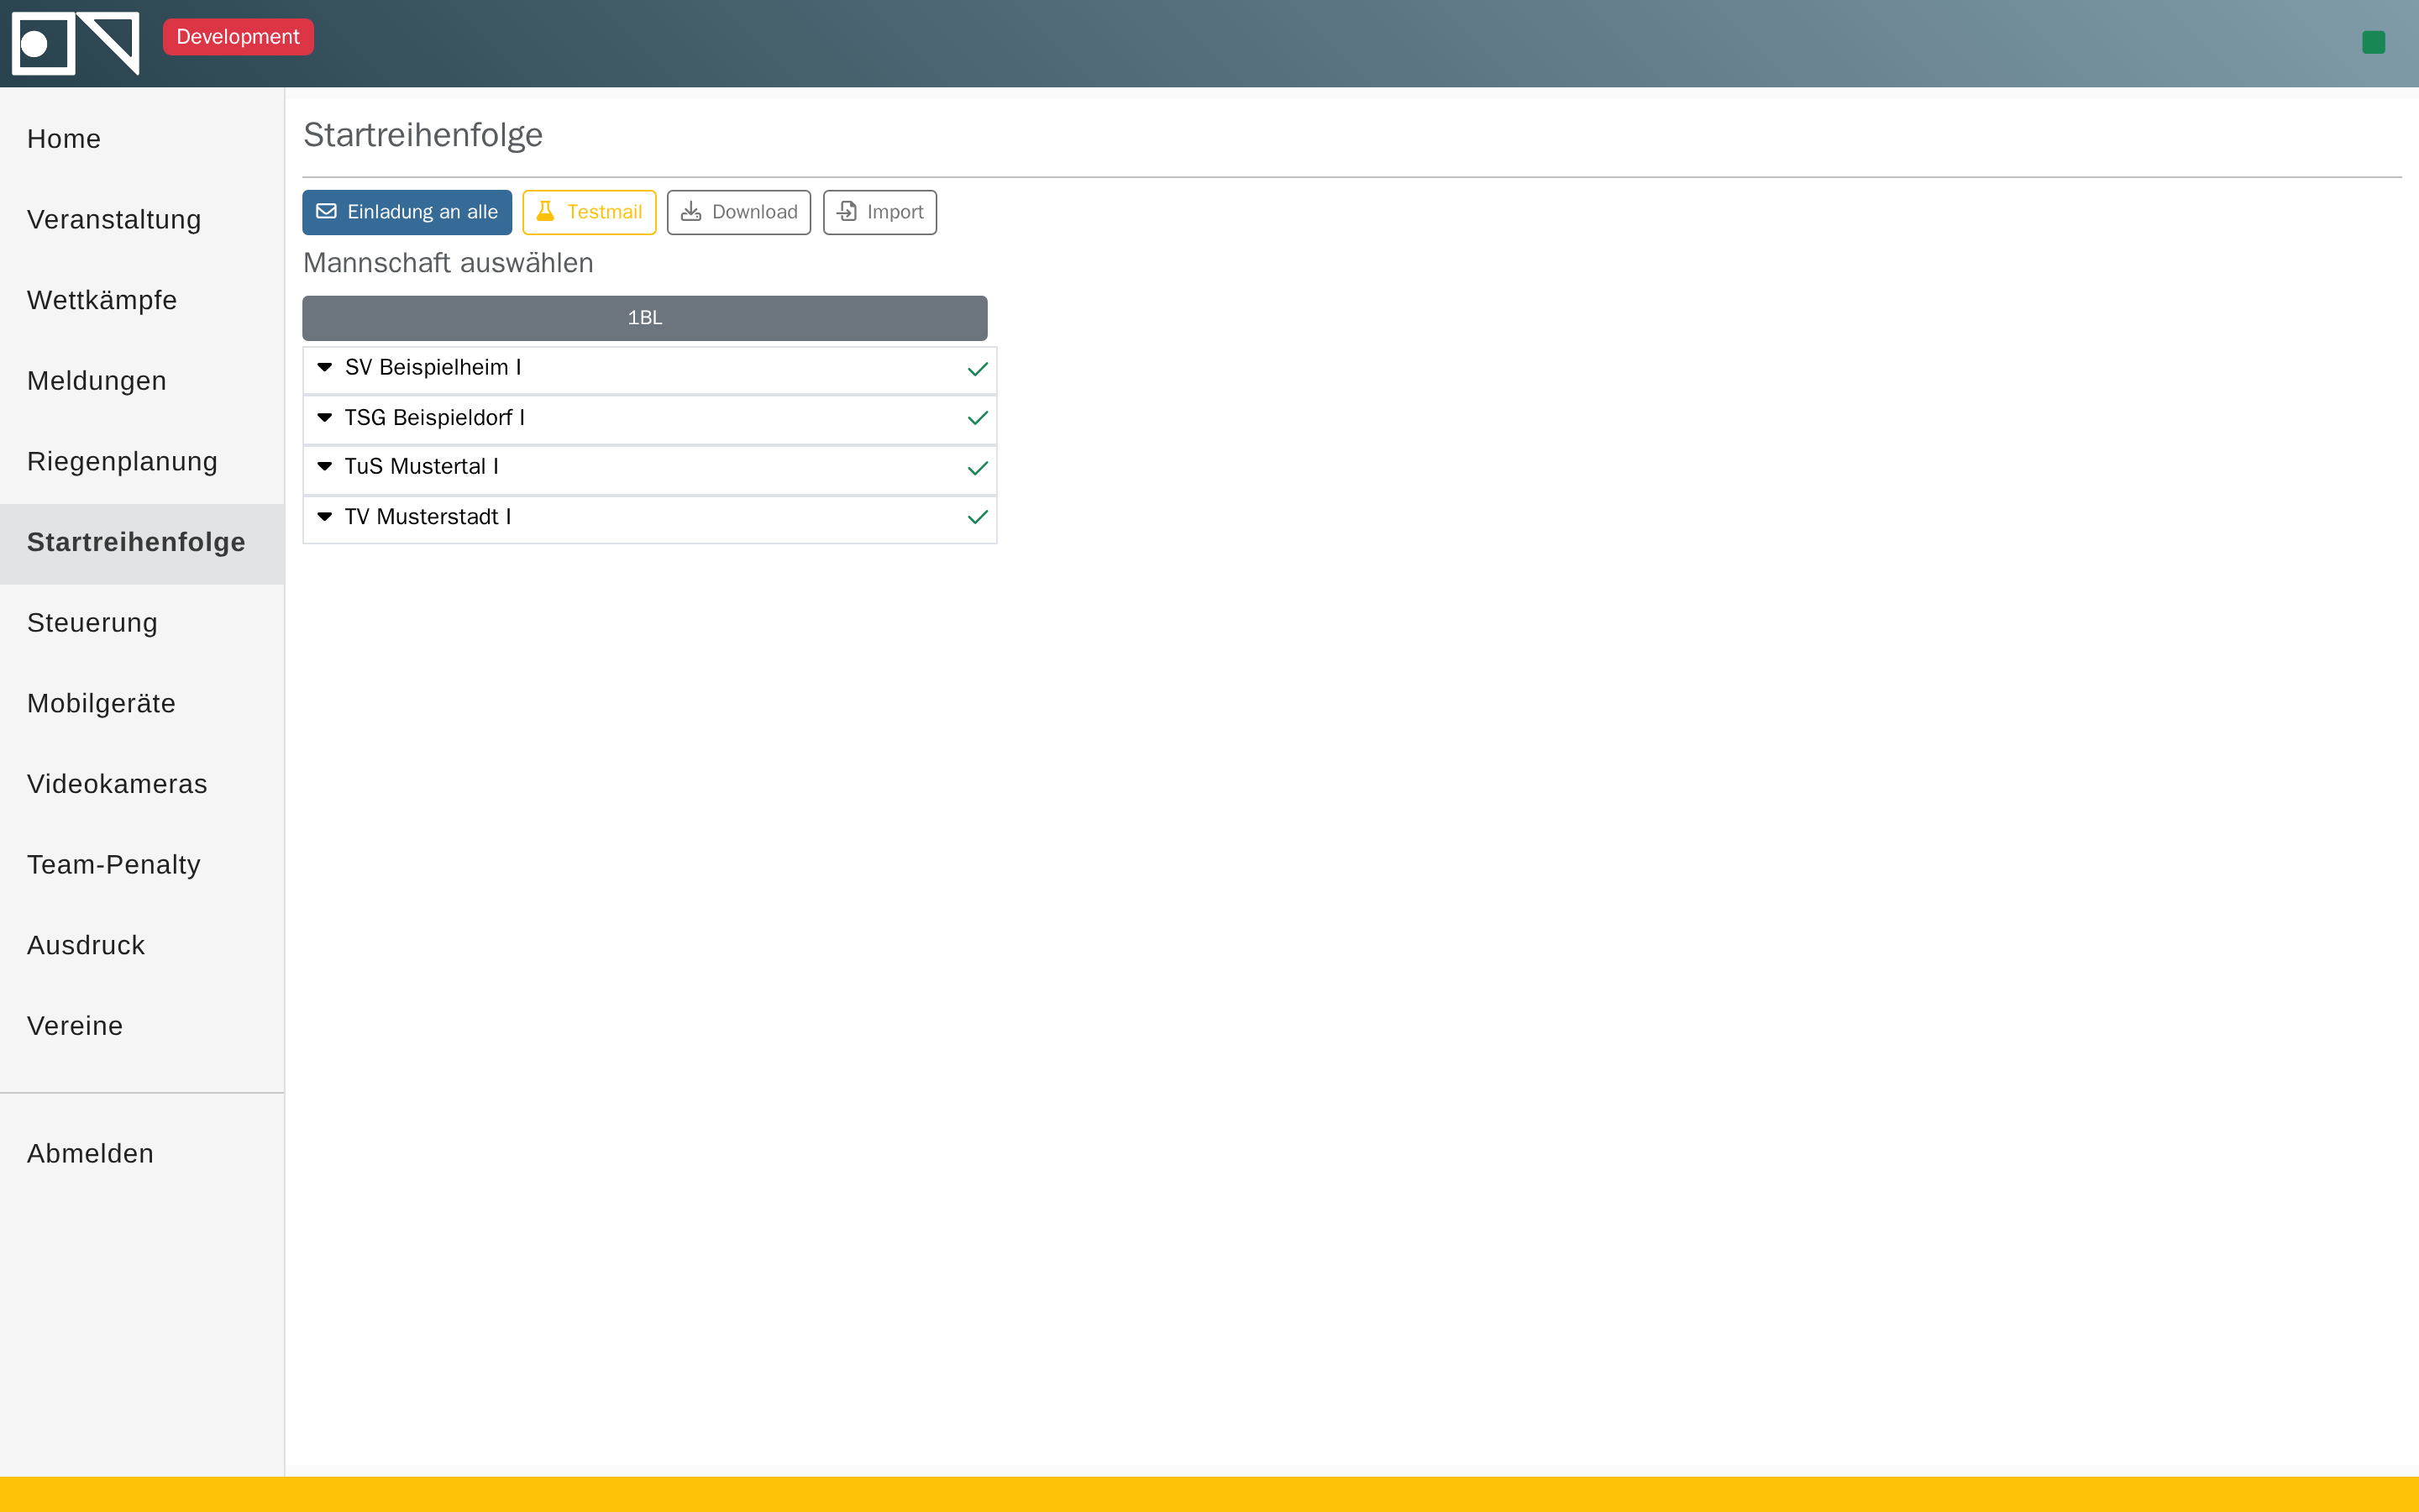Click the download tray icon
Image resolution: width=2419 pixels, height=1512 pixels.
click(690, 211)
